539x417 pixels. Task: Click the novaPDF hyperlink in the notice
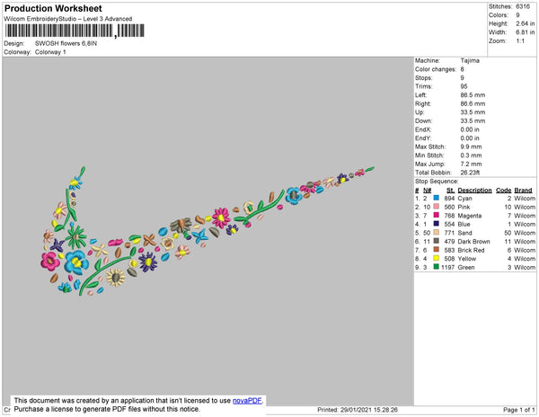coord(247,401)
